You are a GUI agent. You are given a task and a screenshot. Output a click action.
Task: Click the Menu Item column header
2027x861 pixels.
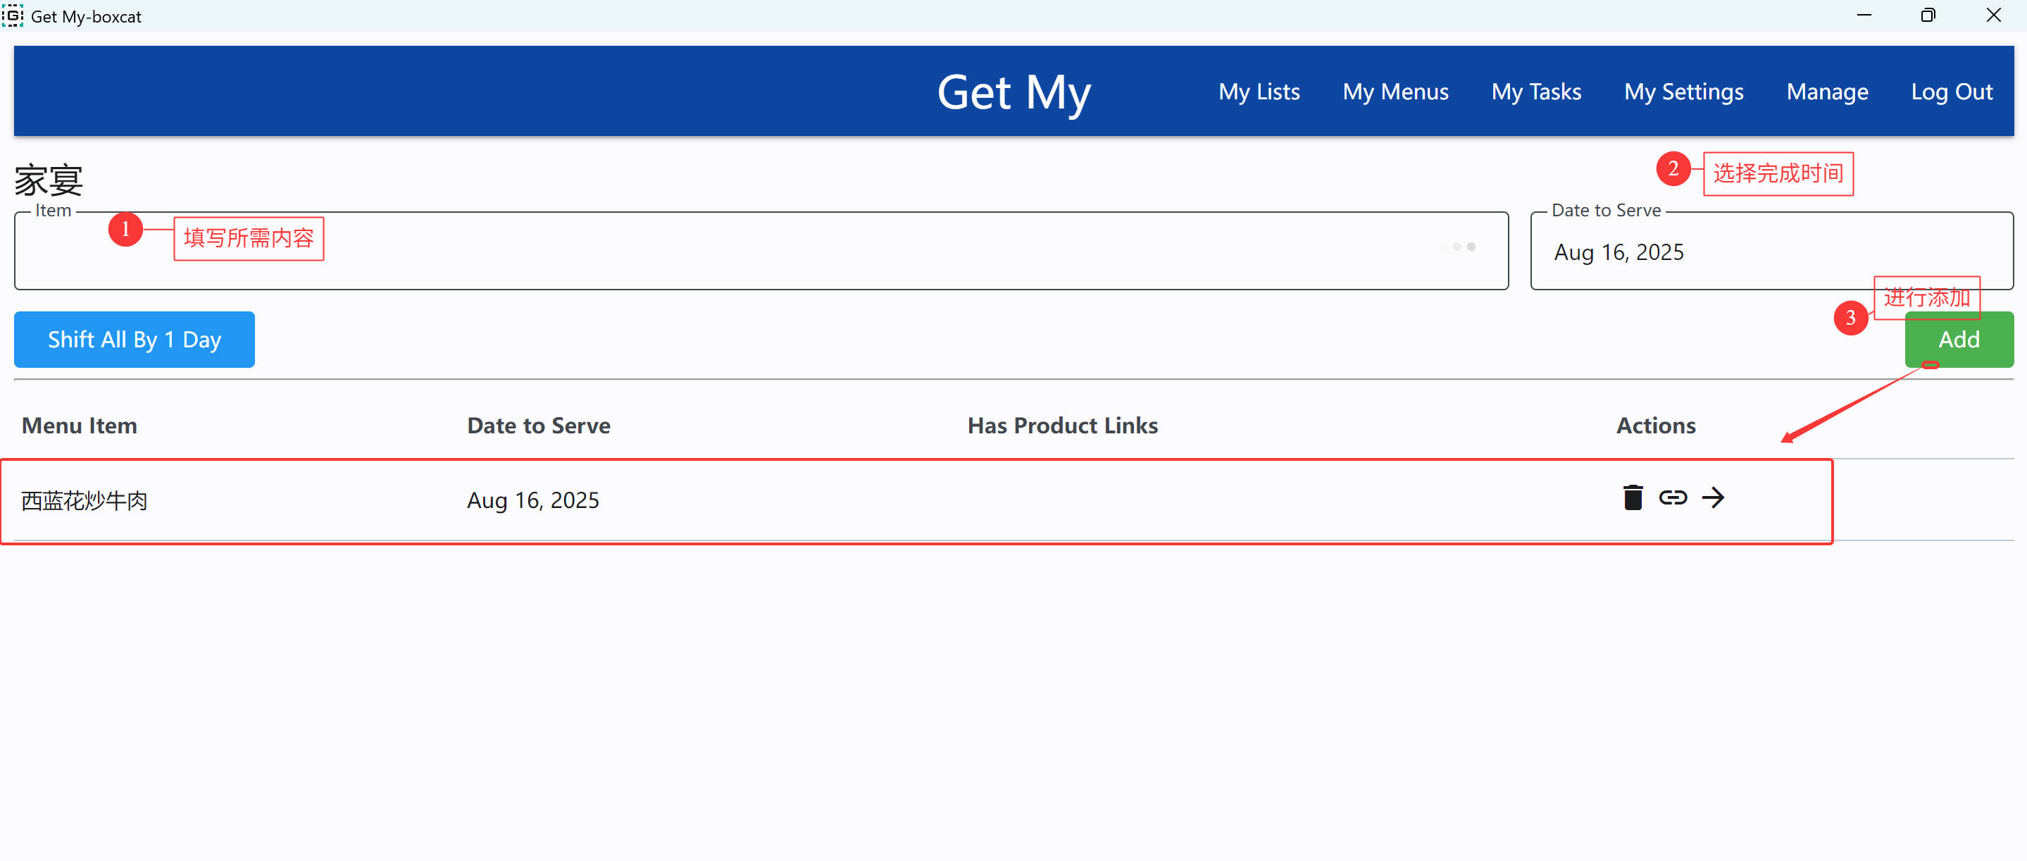(x=80, y=425)
